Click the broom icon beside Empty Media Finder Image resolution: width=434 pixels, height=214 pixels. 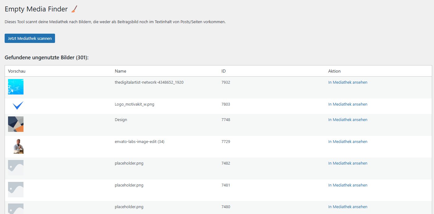74,9
